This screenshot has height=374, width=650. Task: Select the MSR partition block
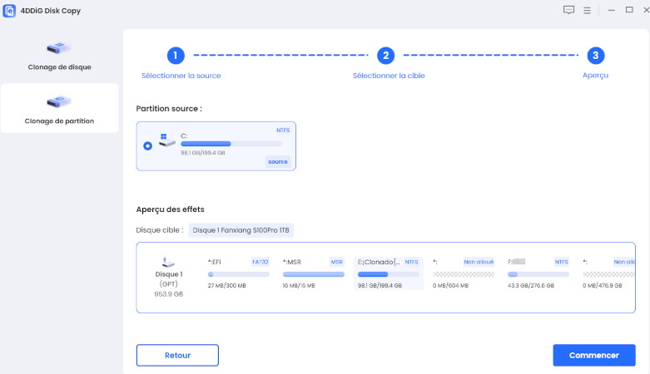pos(313,273)
